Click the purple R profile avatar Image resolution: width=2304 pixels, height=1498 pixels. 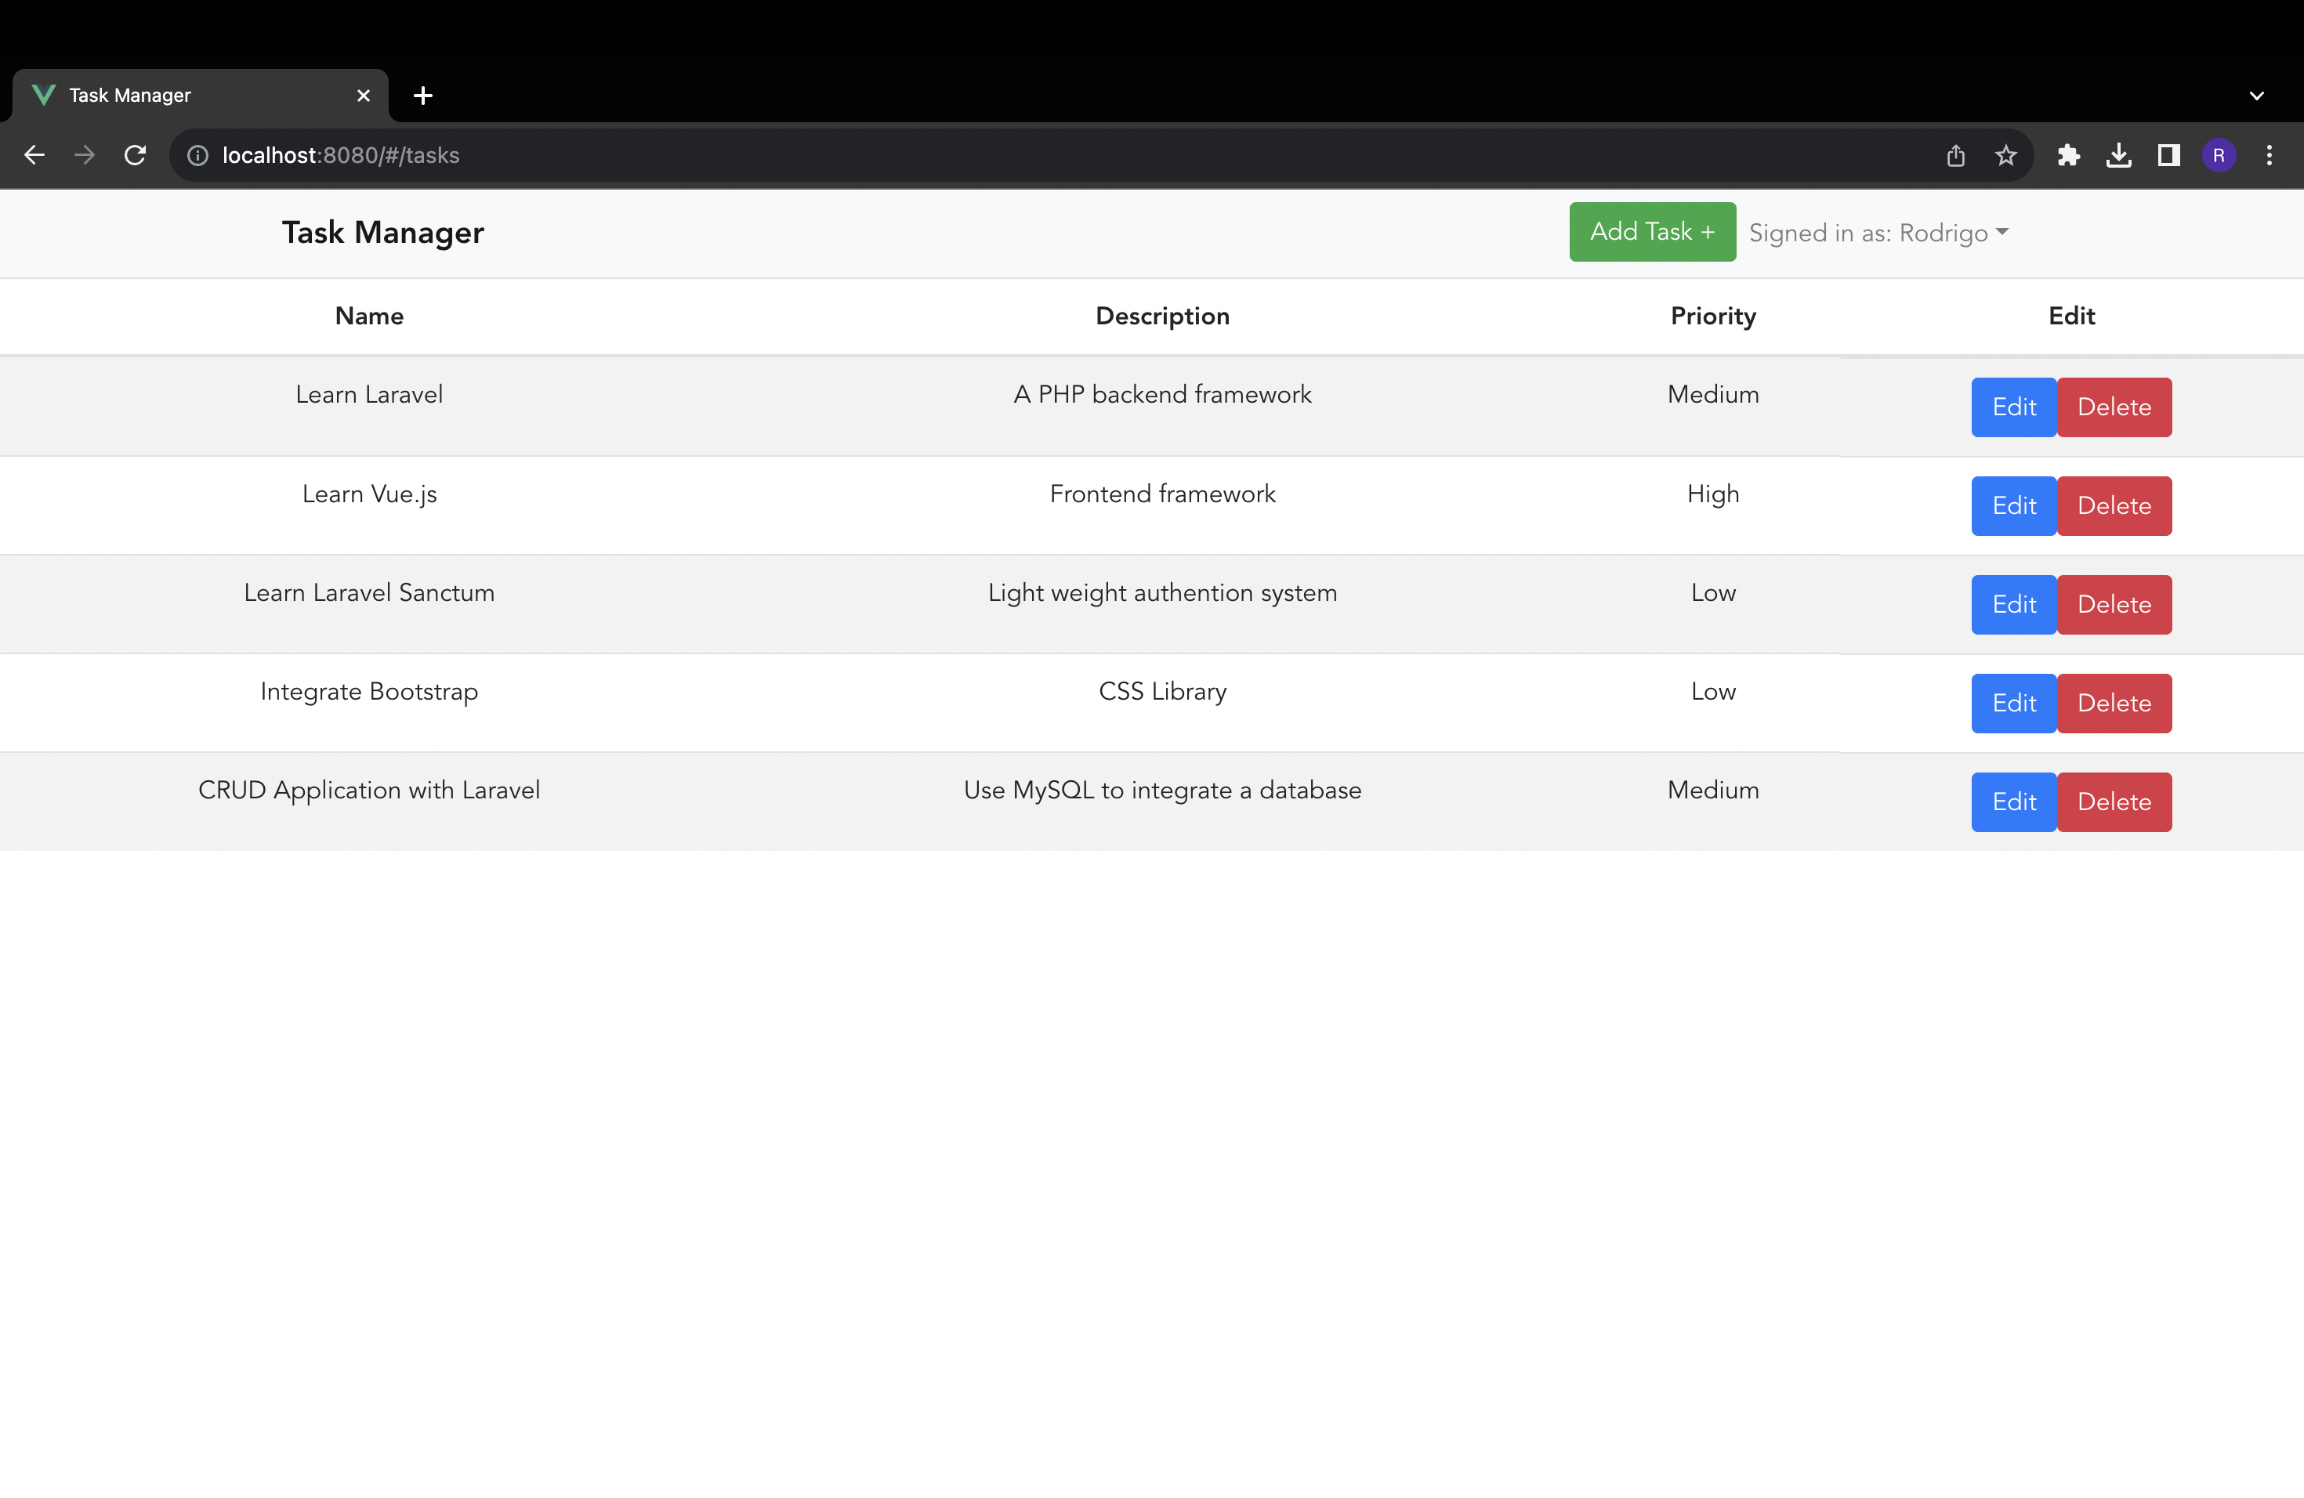pos(2219,155)
